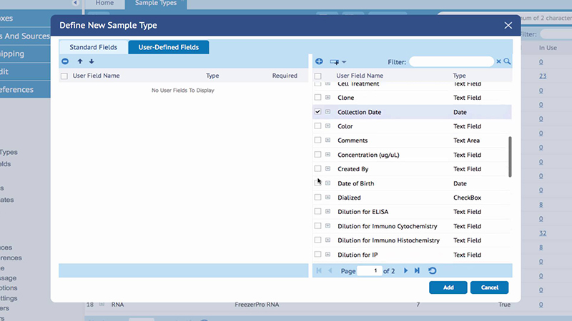Click the add new field plus icon

click(319, 62)
